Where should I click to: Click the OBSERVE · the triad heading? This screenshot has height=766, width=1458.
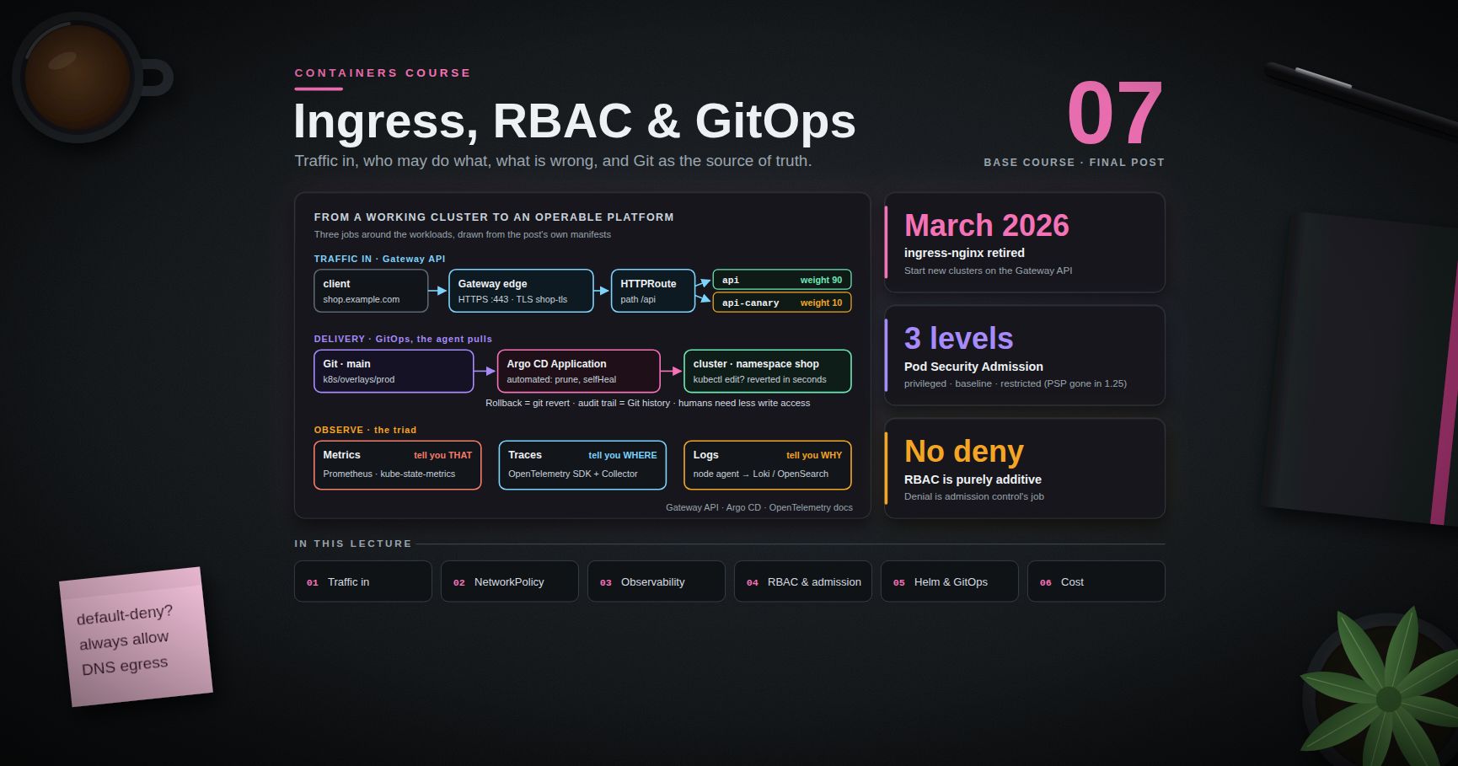coord(365,430)
